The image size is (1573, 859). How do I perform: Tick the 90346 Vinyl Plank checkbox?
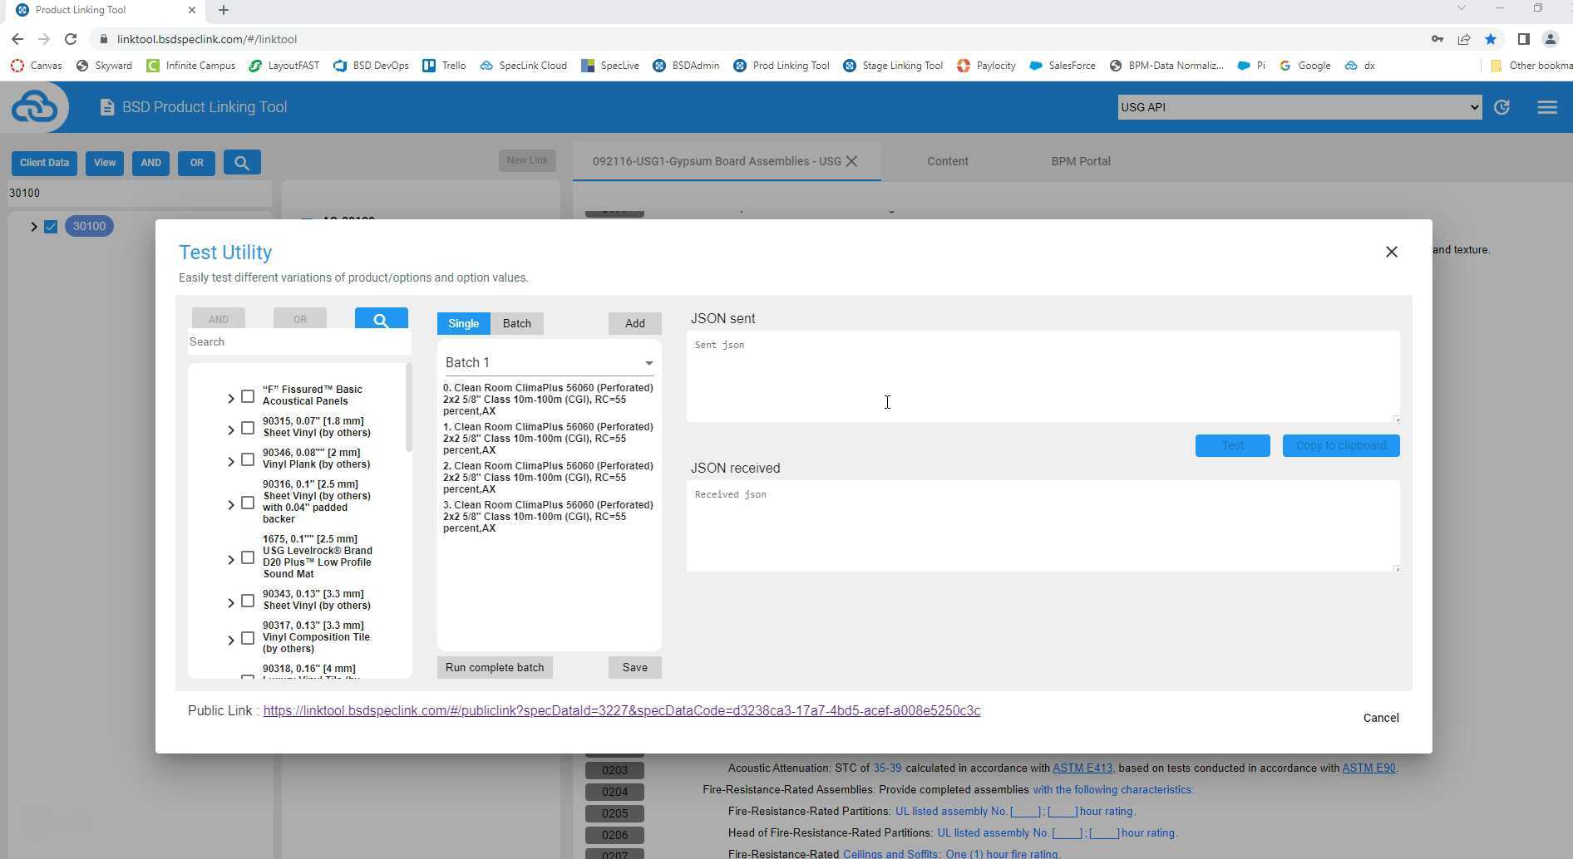click(x=248, y=459)
